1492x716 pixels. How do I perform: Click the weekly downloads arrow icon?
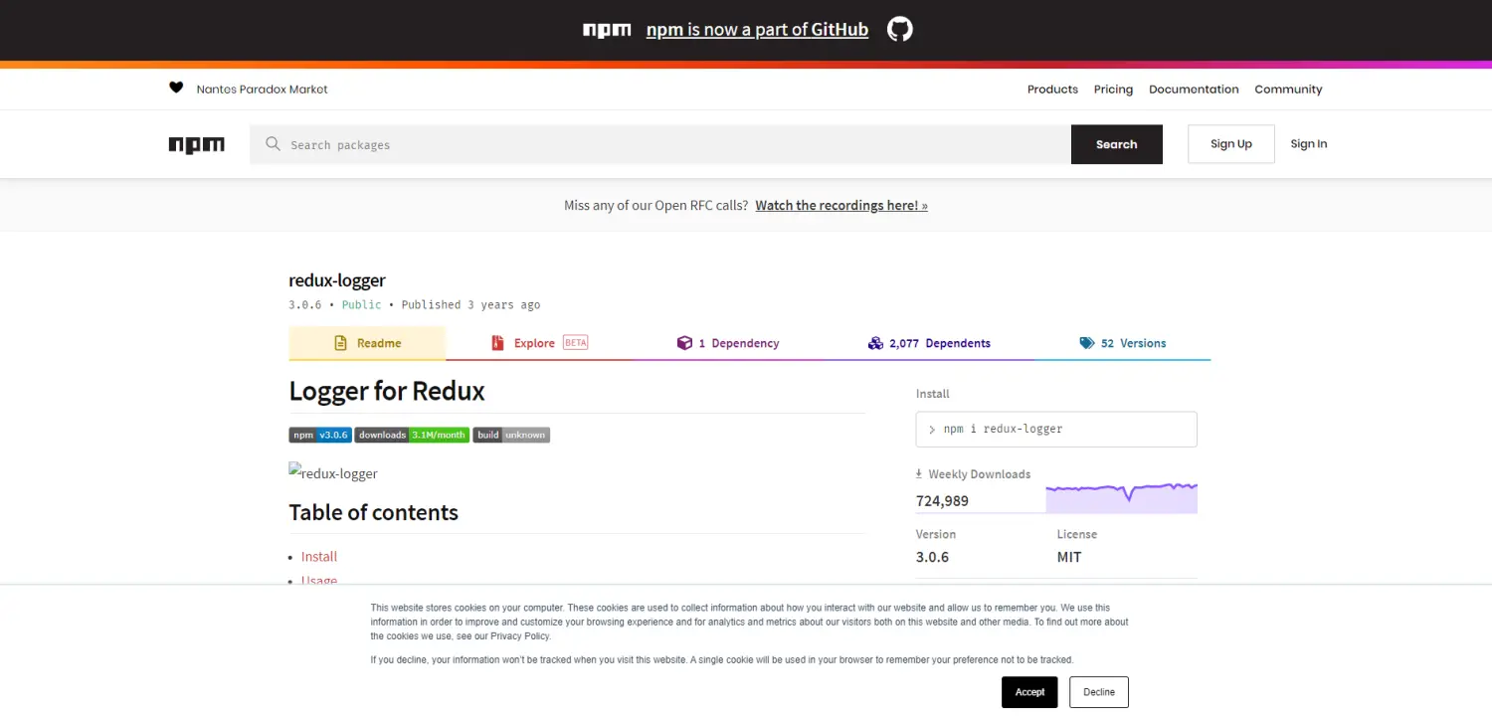tap(919, 474)
